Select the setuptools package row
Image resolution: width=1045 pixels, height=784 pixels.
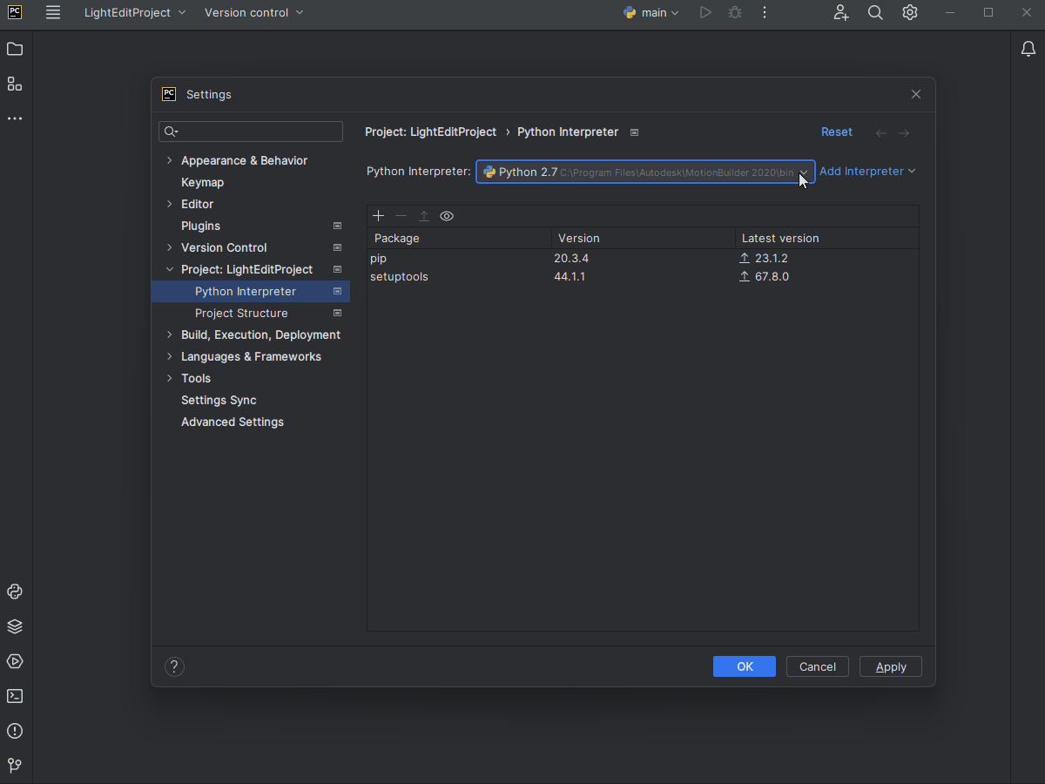tap(643, 277)
